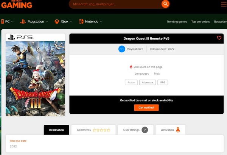This screenshot has height=155, width=227.
Task: Open Trending games link
Action: [177, 22]
